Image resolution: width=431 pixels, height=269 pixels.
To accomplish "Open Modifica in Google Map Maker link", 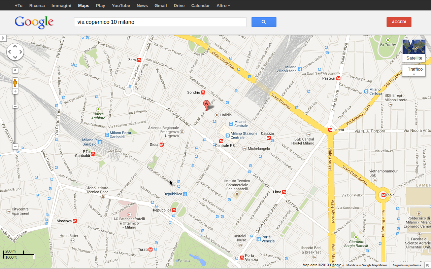I will click(x=367, y=265).
